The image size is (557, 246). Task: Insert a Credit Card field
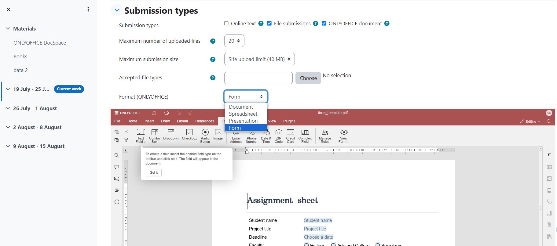pyautogui.click(x=291, y=136)
